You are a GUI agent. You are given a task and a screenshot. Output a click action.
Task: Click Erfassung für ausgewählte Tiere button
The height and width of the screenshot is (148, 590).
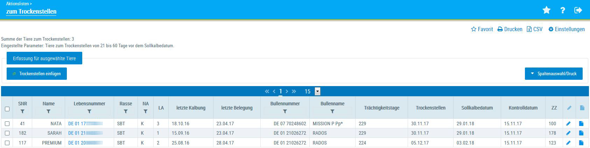coord(44,58)
